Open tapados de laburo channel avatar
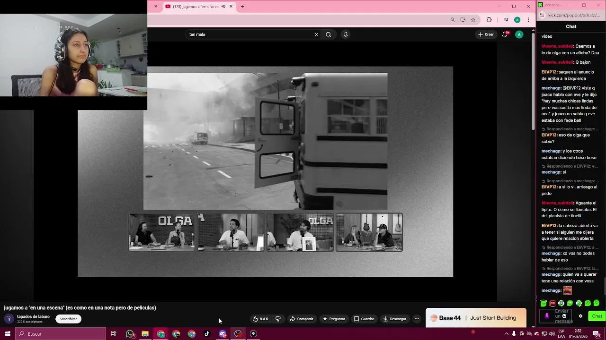Viewport: 606px width, 340px height. [9, 319]
